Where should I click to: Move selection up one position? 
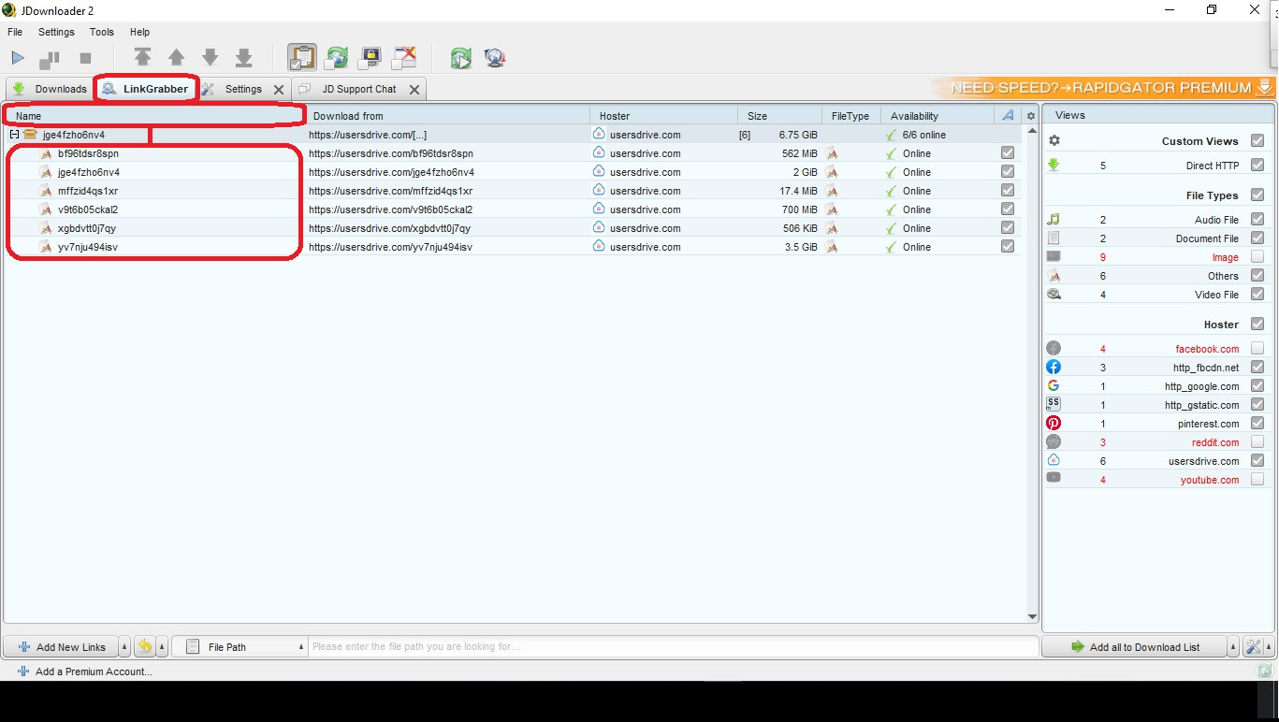[176, 58]
